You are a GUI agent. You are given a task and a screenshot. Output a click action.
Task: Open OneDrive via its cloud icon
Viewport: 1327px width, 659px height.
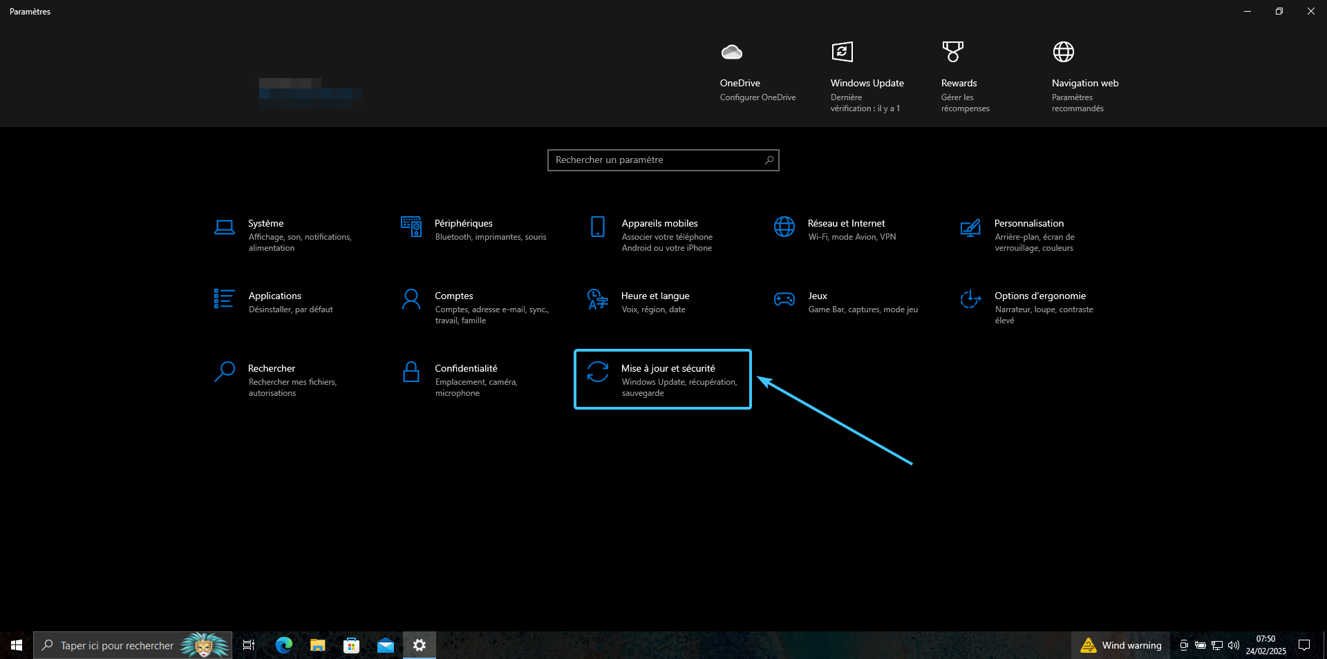pos(732,52)
